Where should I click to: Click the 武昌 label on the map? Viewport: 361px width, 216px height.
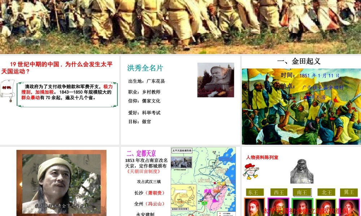click(x=208, y=191)
